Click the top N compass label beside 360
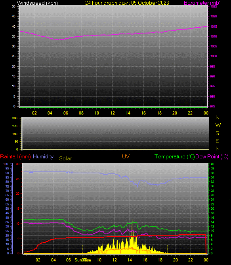 (x=218, y=117)
